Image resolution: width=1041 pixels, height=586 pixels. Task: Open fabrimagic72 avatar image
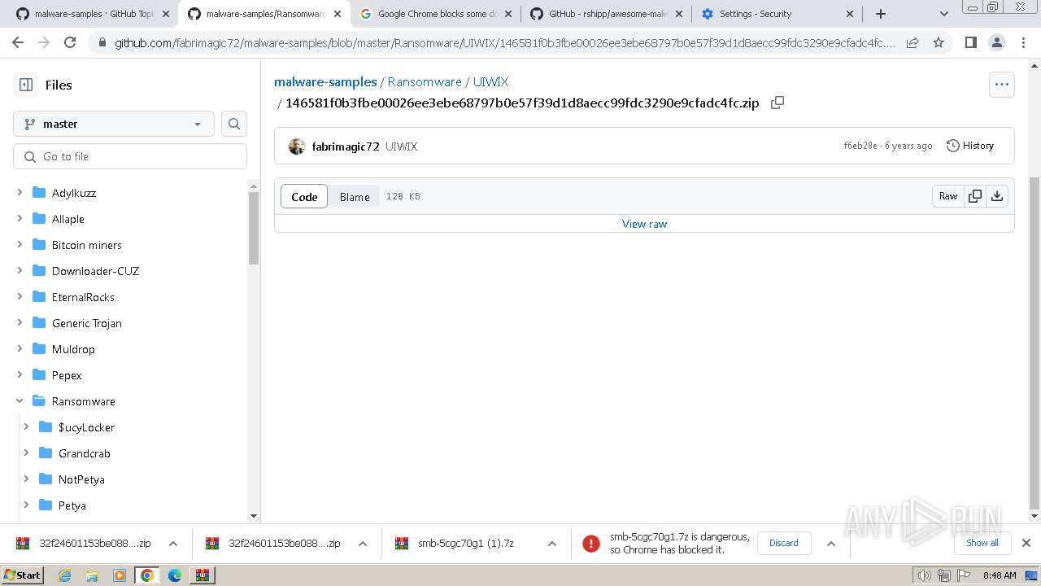click(x=297, y=146)
